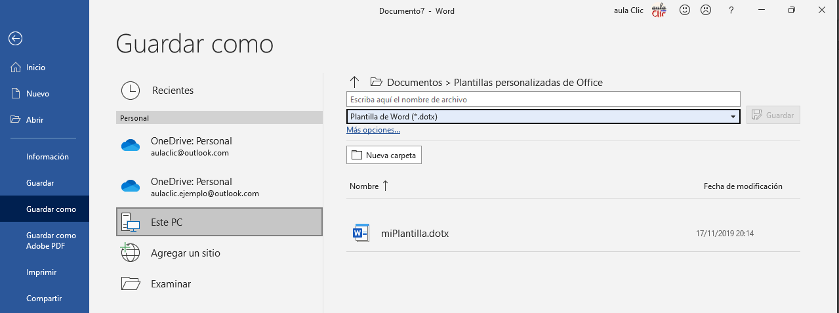Sort by Fecha de modificación column
The width and height of the screenshot is (839, 313).
[x=743, y=186]
